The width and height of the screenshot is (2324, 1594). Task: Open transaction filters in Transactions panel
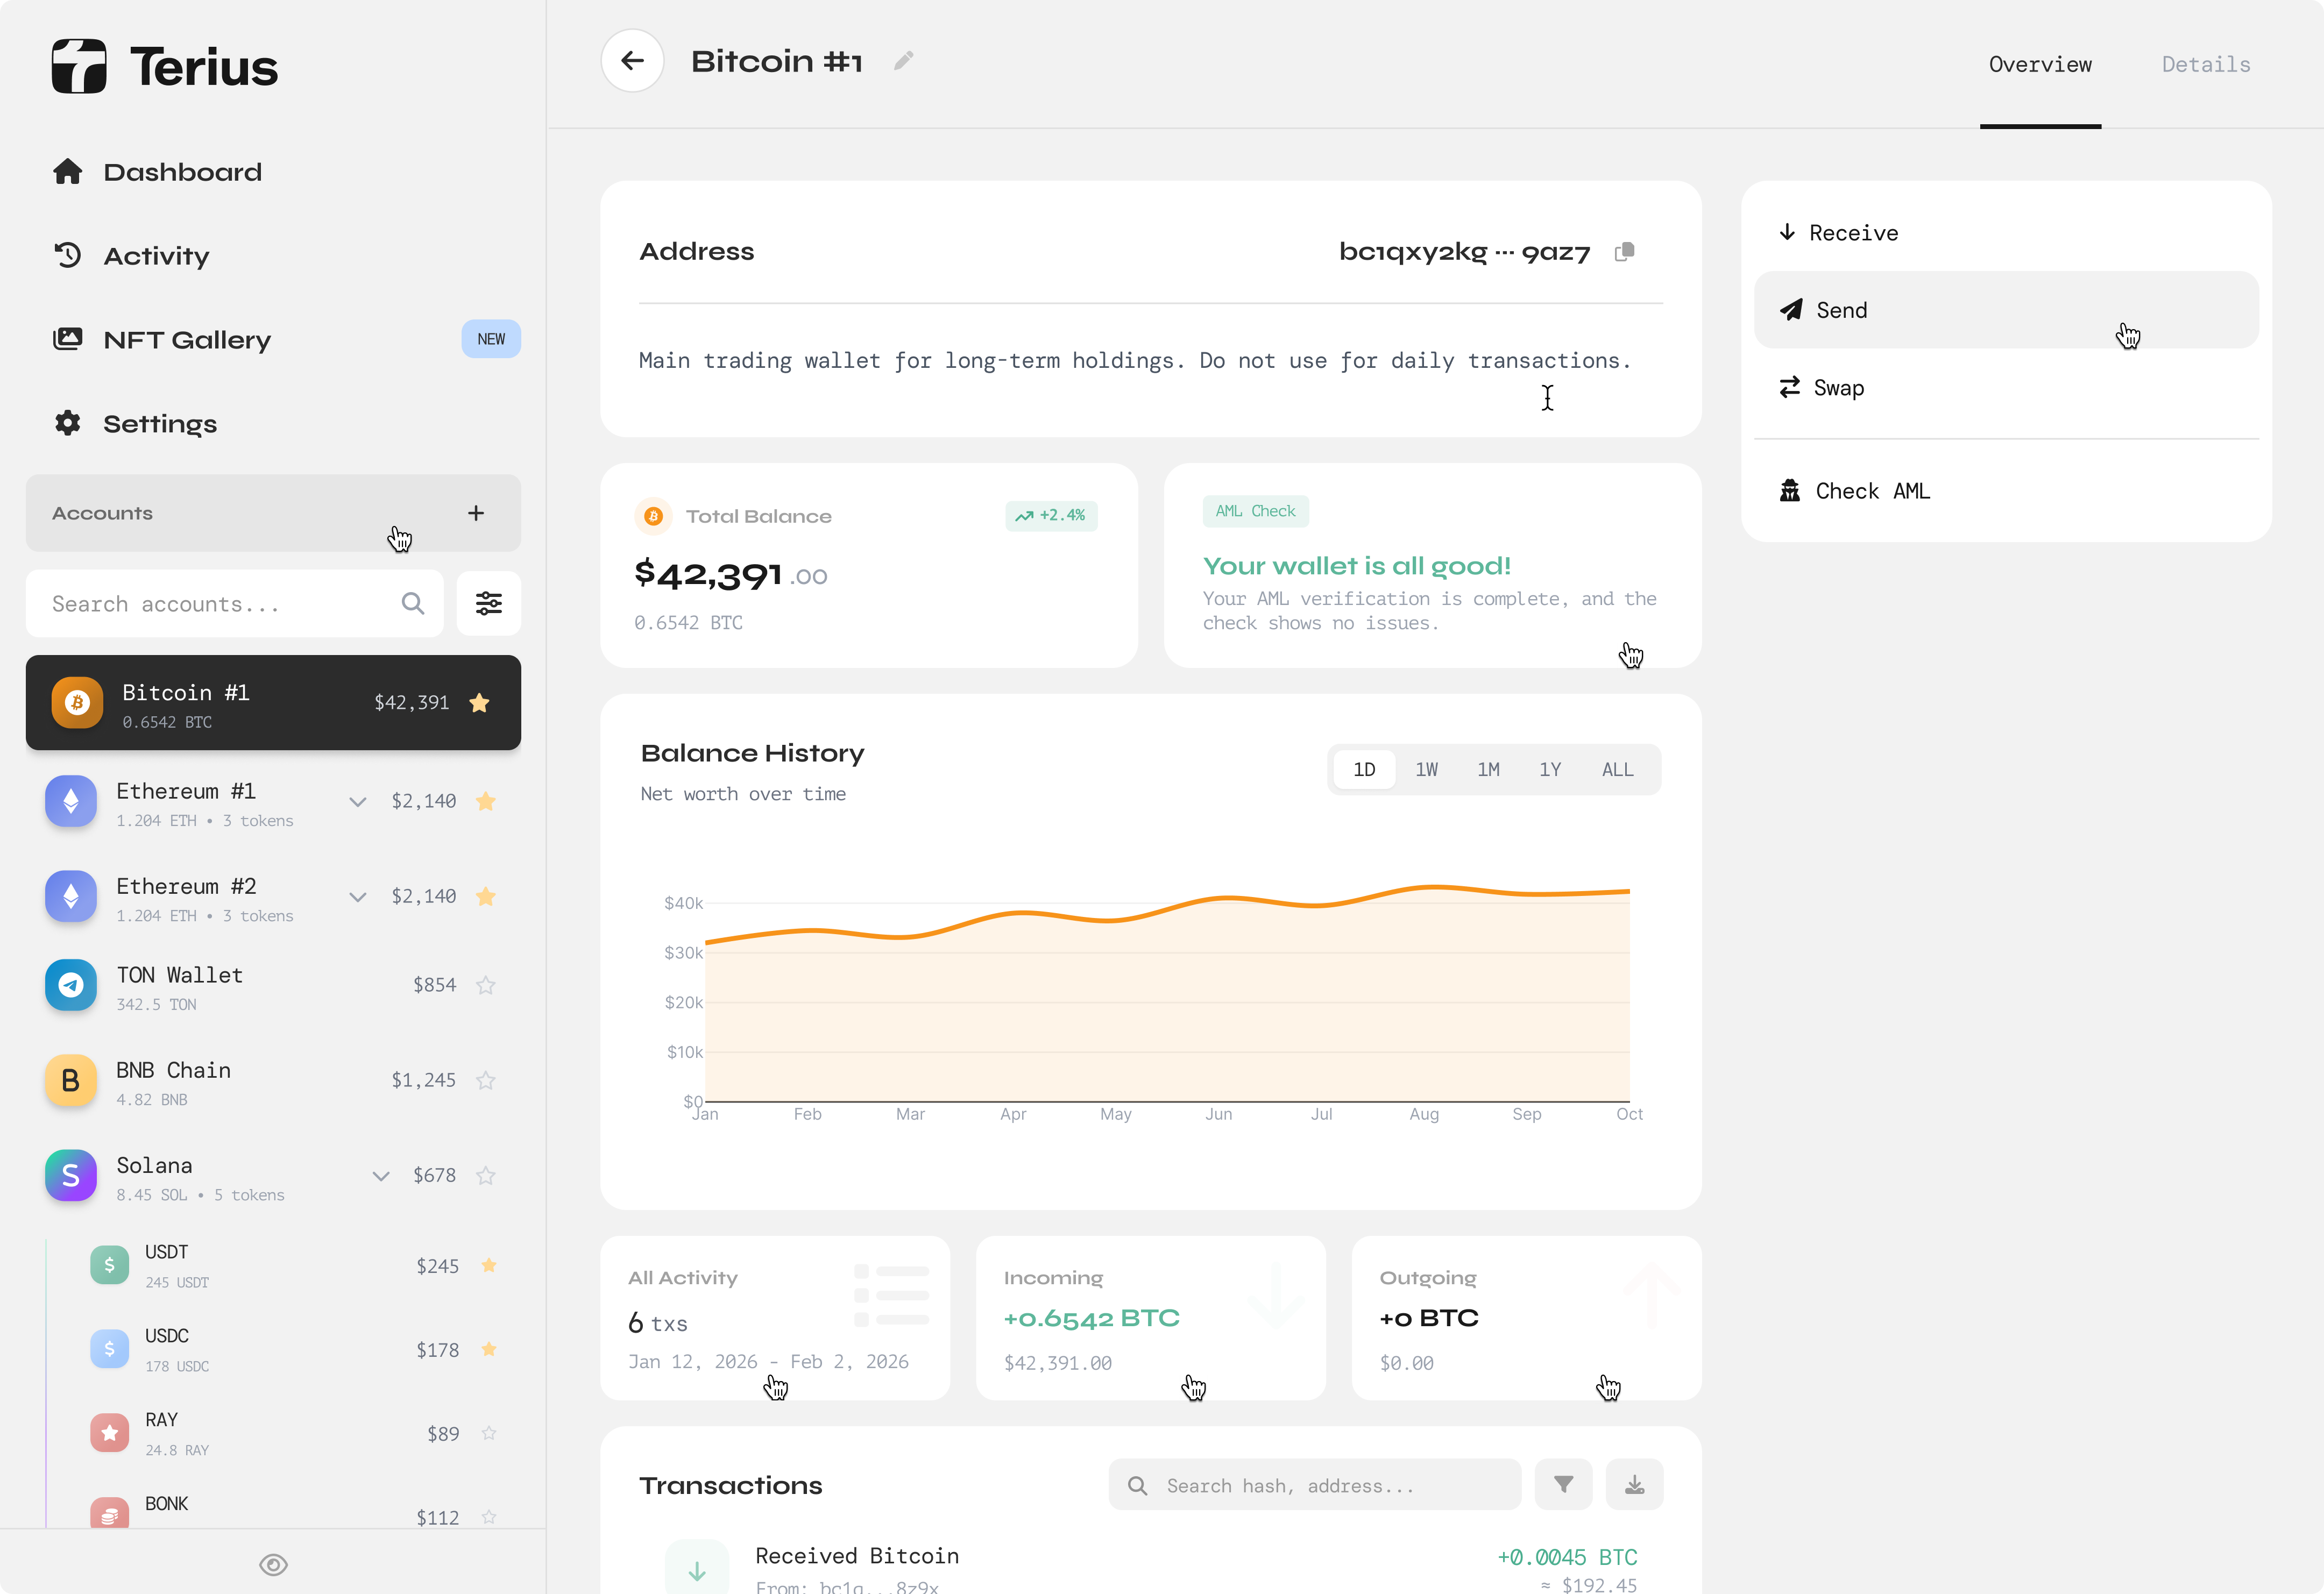pyautogui.click(x=1563, y=1485)
